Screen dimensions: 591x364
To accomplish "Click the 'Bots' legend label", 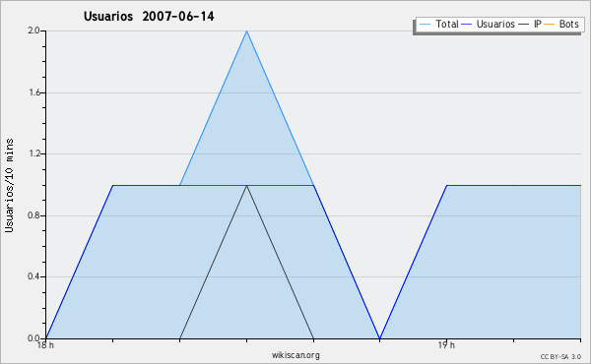I will (x=568, y=24).
